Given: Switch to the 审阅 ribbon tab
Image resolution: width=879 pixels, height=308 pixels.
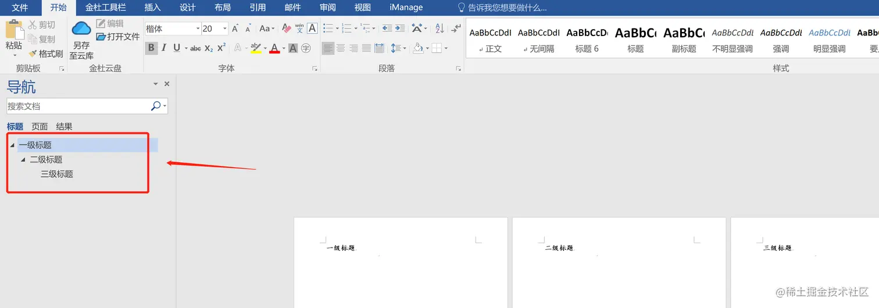Looking at the screenshot, I should [328, 8].
